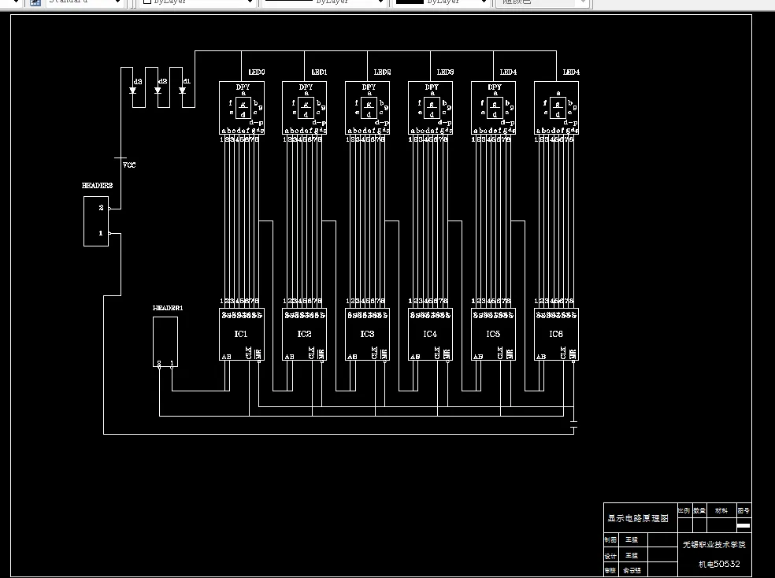Select the d2 diode symbol
The image size is (775, 578).
coord(158,91)
